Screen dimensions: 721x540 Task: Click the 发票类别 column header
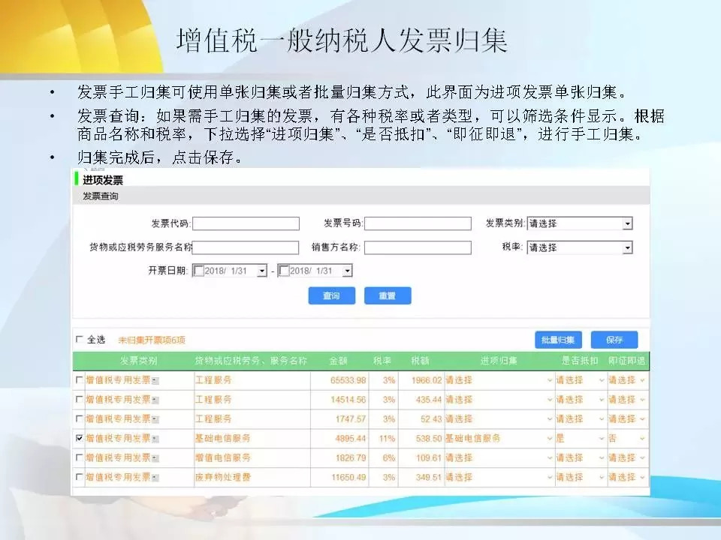(x=138, y=361)
